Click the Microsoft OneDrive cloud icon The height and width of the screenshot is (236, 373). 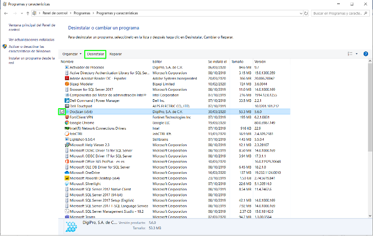coord(67,173)
